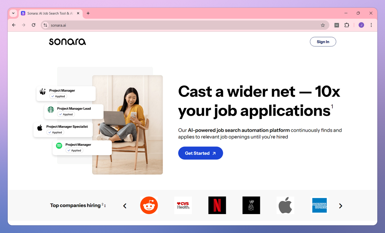Click the browser forward arrow
385x233 pixels.
click(x=23, y=25)
